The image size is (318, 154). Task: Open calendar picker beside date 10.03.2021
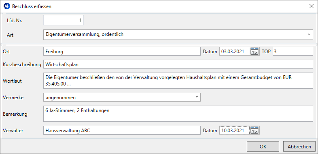[254, 130]
